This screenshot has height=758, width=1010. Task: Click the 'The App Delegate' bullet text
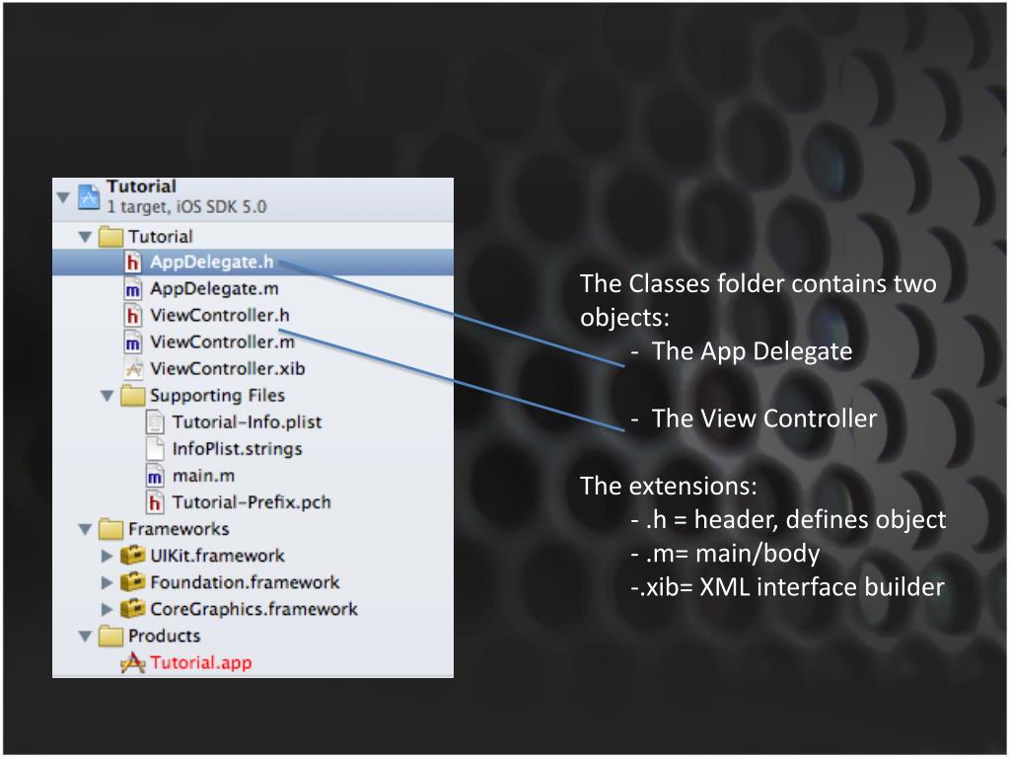(x=752, y=352)
